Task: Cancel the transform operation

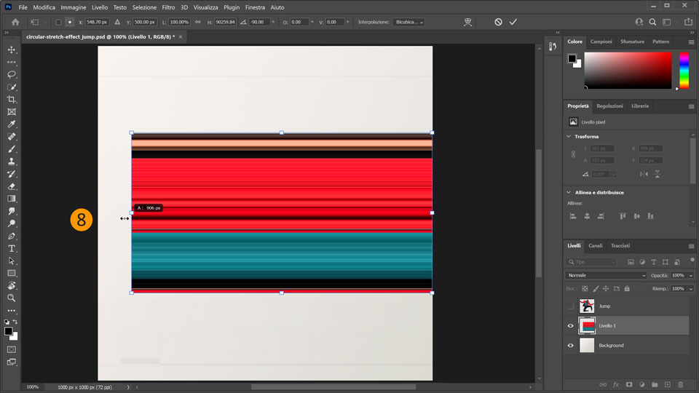Action: tap(498, 22)
